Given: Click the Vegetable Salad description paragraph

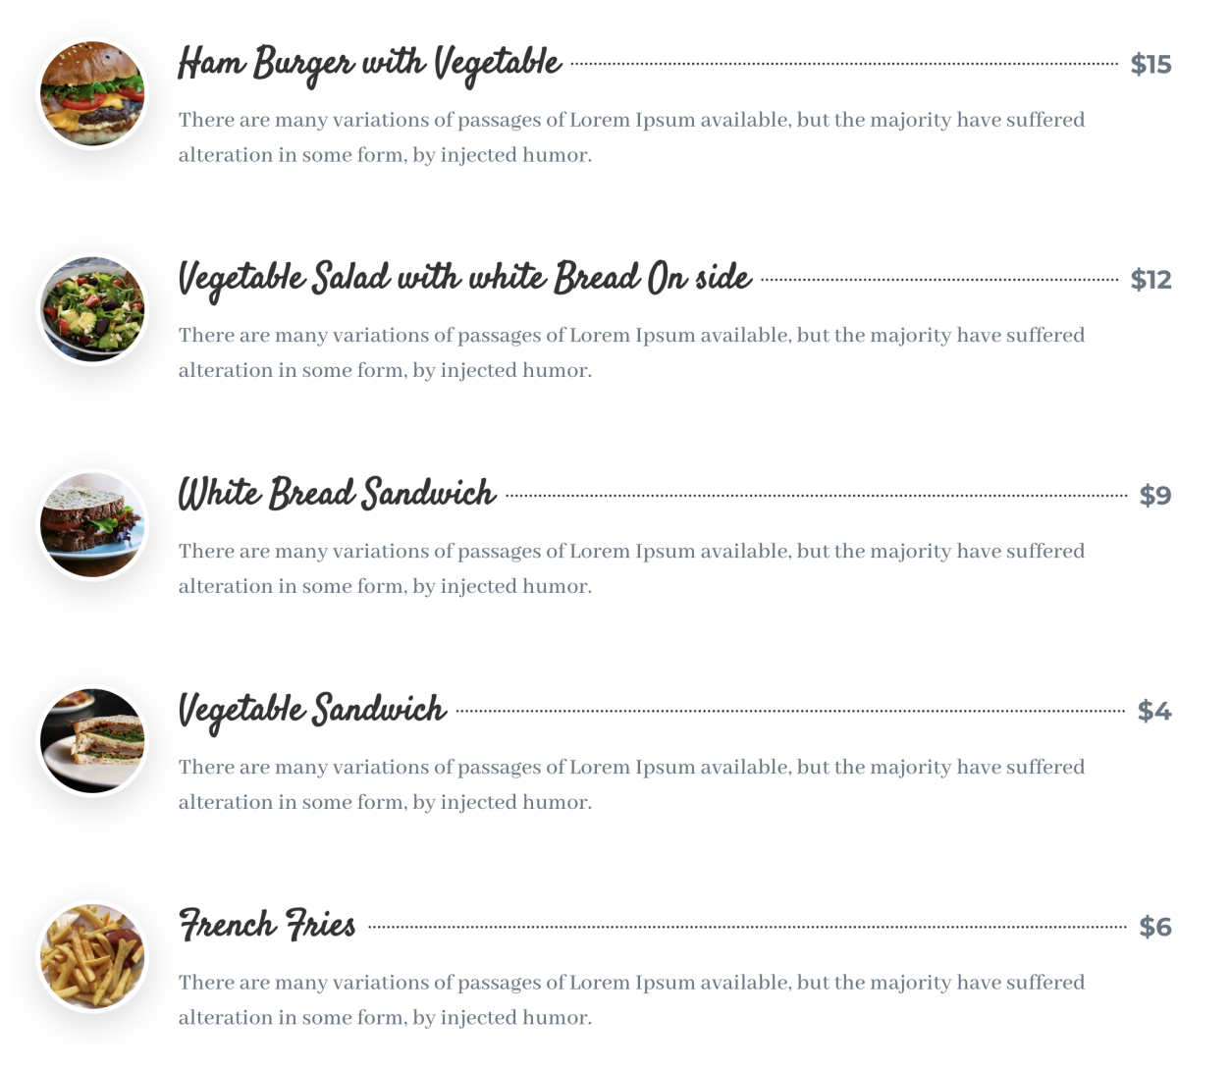Looking at the screenshot, I should click(631, 352).
